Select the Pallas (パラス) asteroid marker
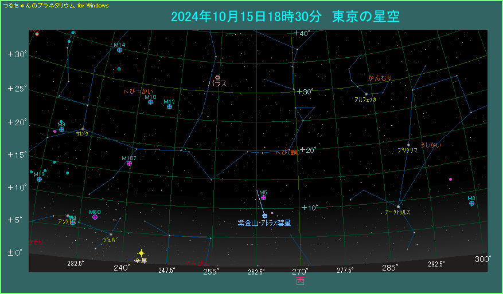Image resolution: width=503 pixels, height=294 pixels. click(217, 77)
